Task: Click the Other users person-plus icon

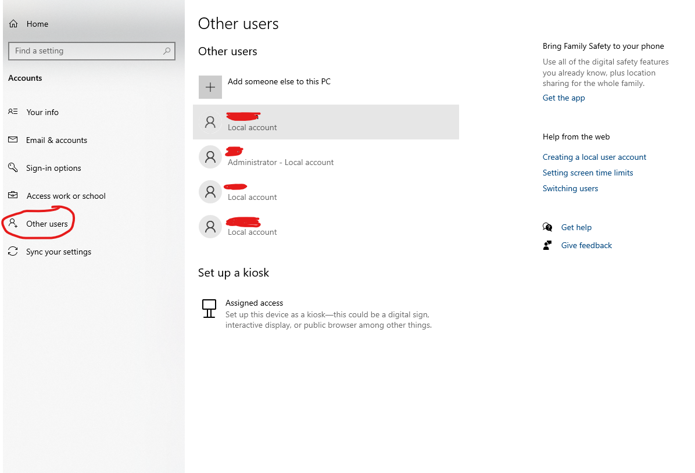Action: click(x=13, y=223)
